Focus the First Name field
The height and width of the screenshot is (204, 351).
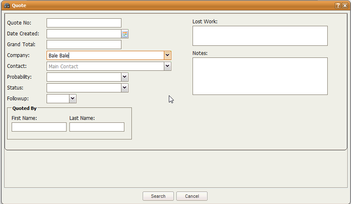click(39, 127)
